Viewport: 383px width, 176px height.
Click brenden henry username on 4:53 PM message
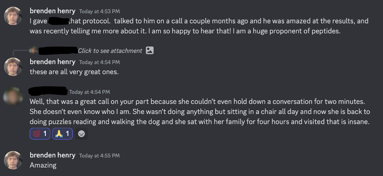coord(52,11)
